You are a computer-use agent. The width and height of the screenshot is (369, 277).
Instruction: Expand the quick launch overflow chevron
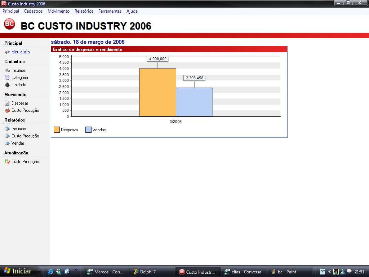click(76, 269)
